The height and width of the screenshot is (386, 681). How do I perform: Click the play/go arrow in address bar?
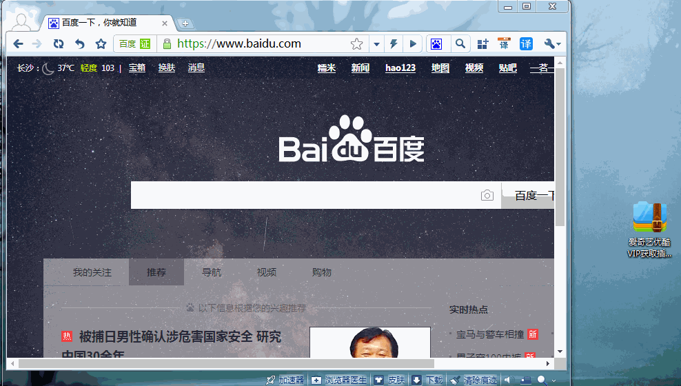[413, 43]
